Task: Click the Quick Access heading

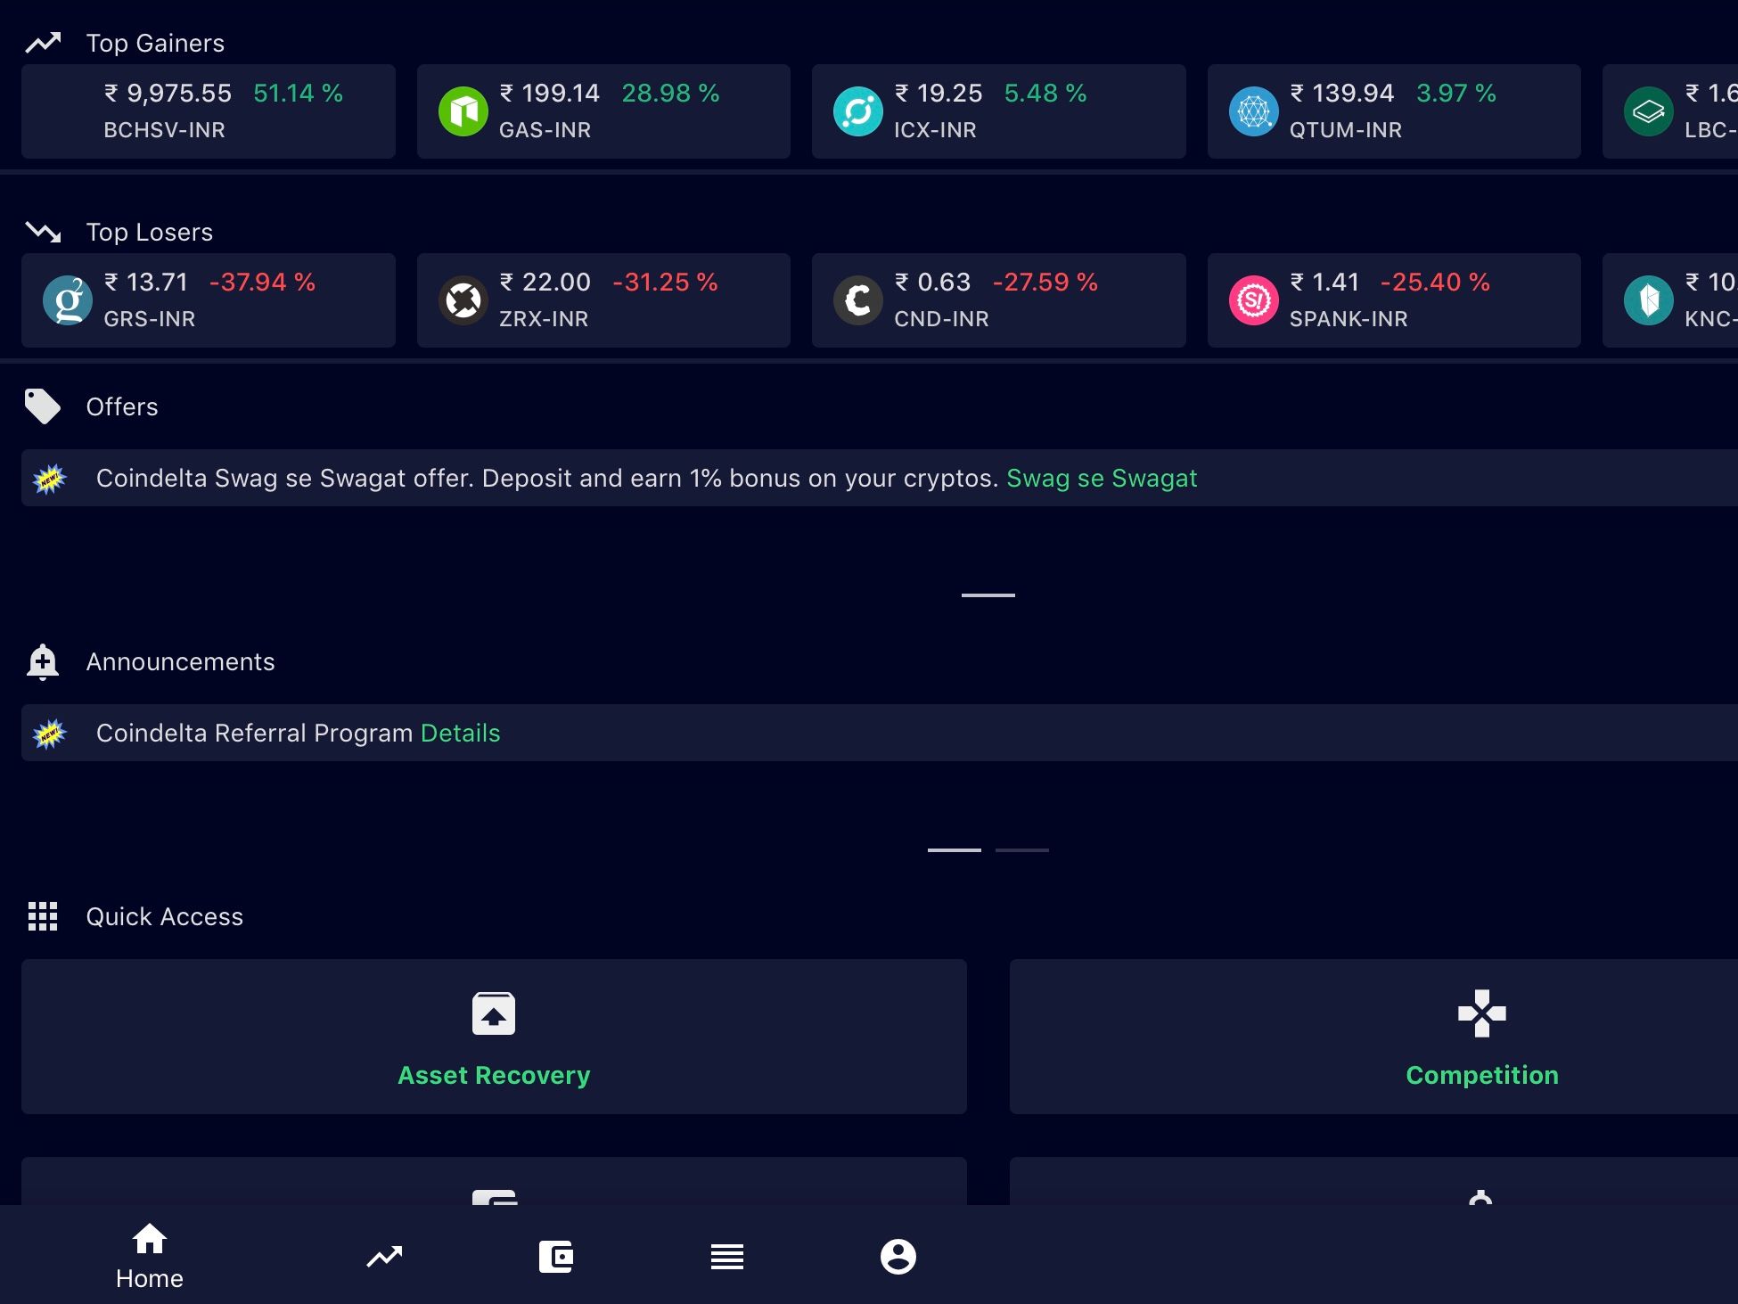Action: [x=165, y=916]
